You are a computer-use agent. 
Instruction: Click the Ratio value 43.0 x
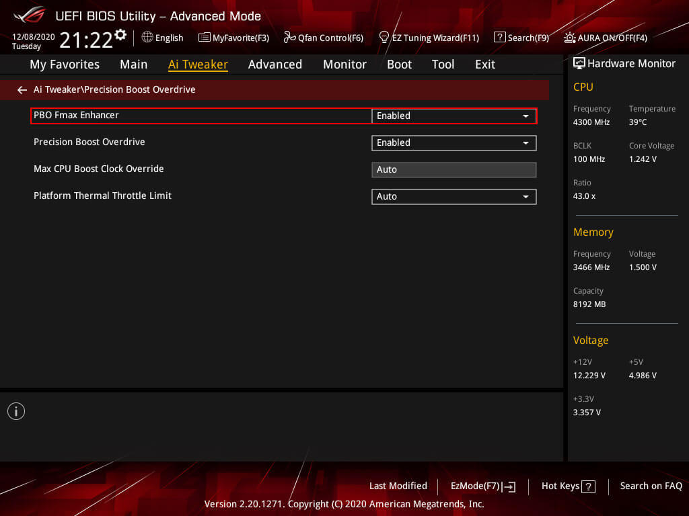(584, 196)
